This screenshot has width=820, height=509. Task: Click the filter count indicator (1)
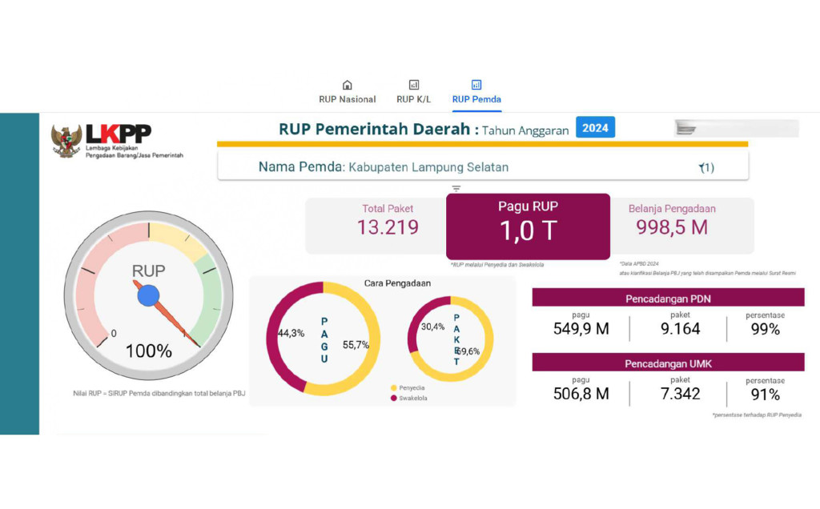pyautogui.click(x=705, y=167)
